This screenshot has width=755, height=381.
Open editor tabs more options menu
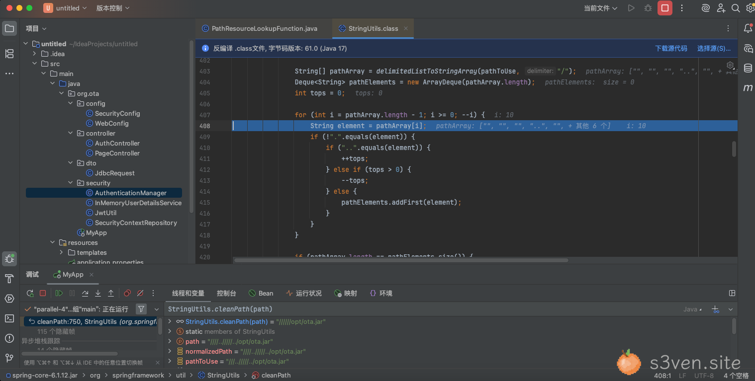coord(728,28)
